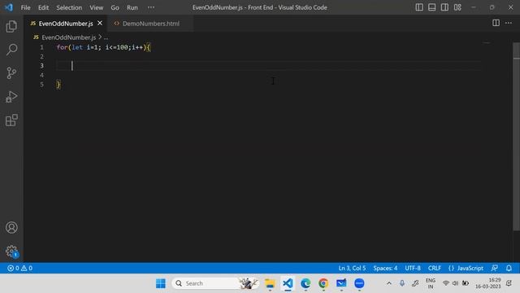520x293 pixels.
Task: Show errors and warnings in status bar
Action: point(19,268)
